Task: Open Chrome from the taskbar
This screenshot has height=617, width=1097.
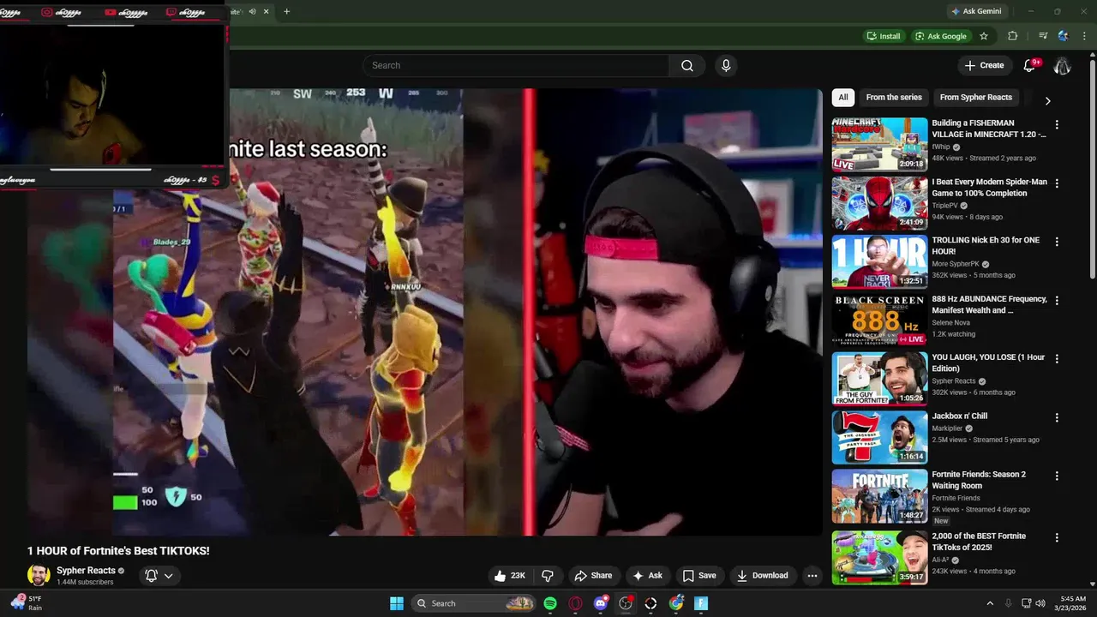Action: pyautogui.click(x=676, y=603)
